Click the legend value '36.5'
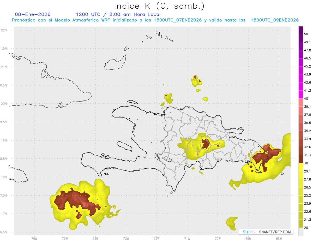The image size is (313, 242). [307, 123]
